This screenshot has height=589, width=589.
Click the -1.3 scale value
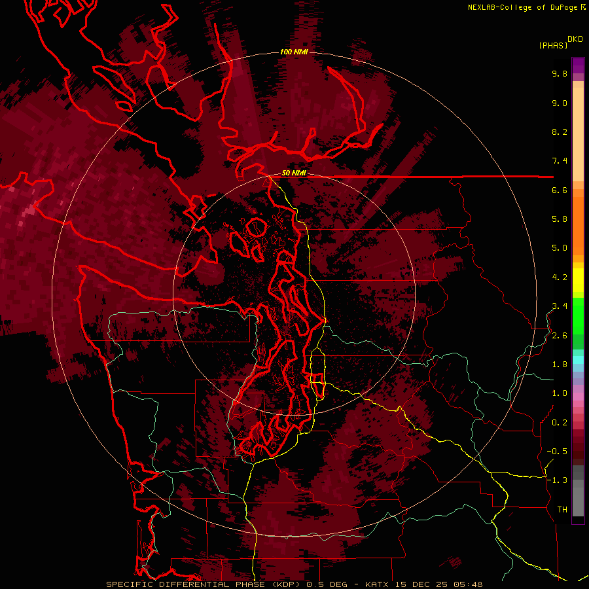557,480
